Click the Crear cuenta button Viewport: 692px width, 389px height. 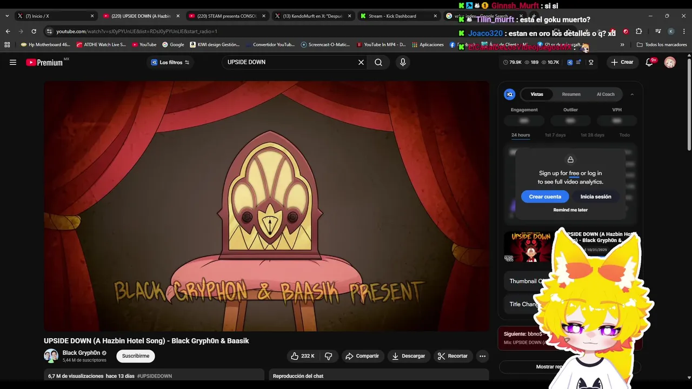[x=545, y=197]
